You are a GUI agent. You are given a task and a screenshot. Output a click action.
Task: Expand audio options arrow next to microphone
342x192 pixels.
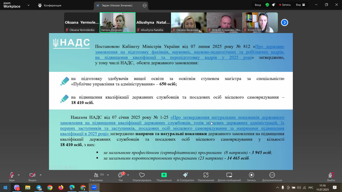(19, 175)
